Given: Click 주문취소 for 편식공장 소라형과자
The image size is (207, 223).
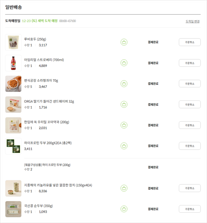Looking at the screenshot, I should click(190, 84).
